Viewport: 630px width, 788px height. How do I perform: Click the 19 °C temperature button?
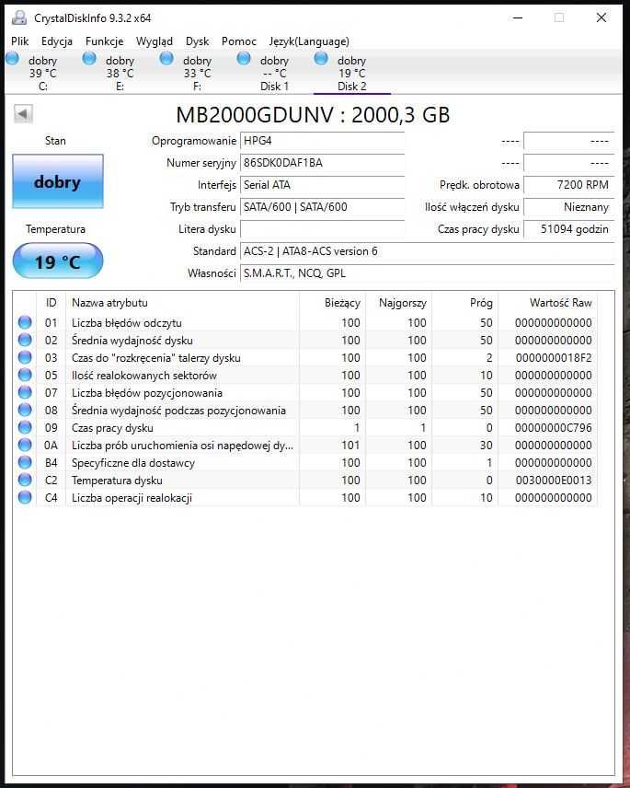pos(58,261)
